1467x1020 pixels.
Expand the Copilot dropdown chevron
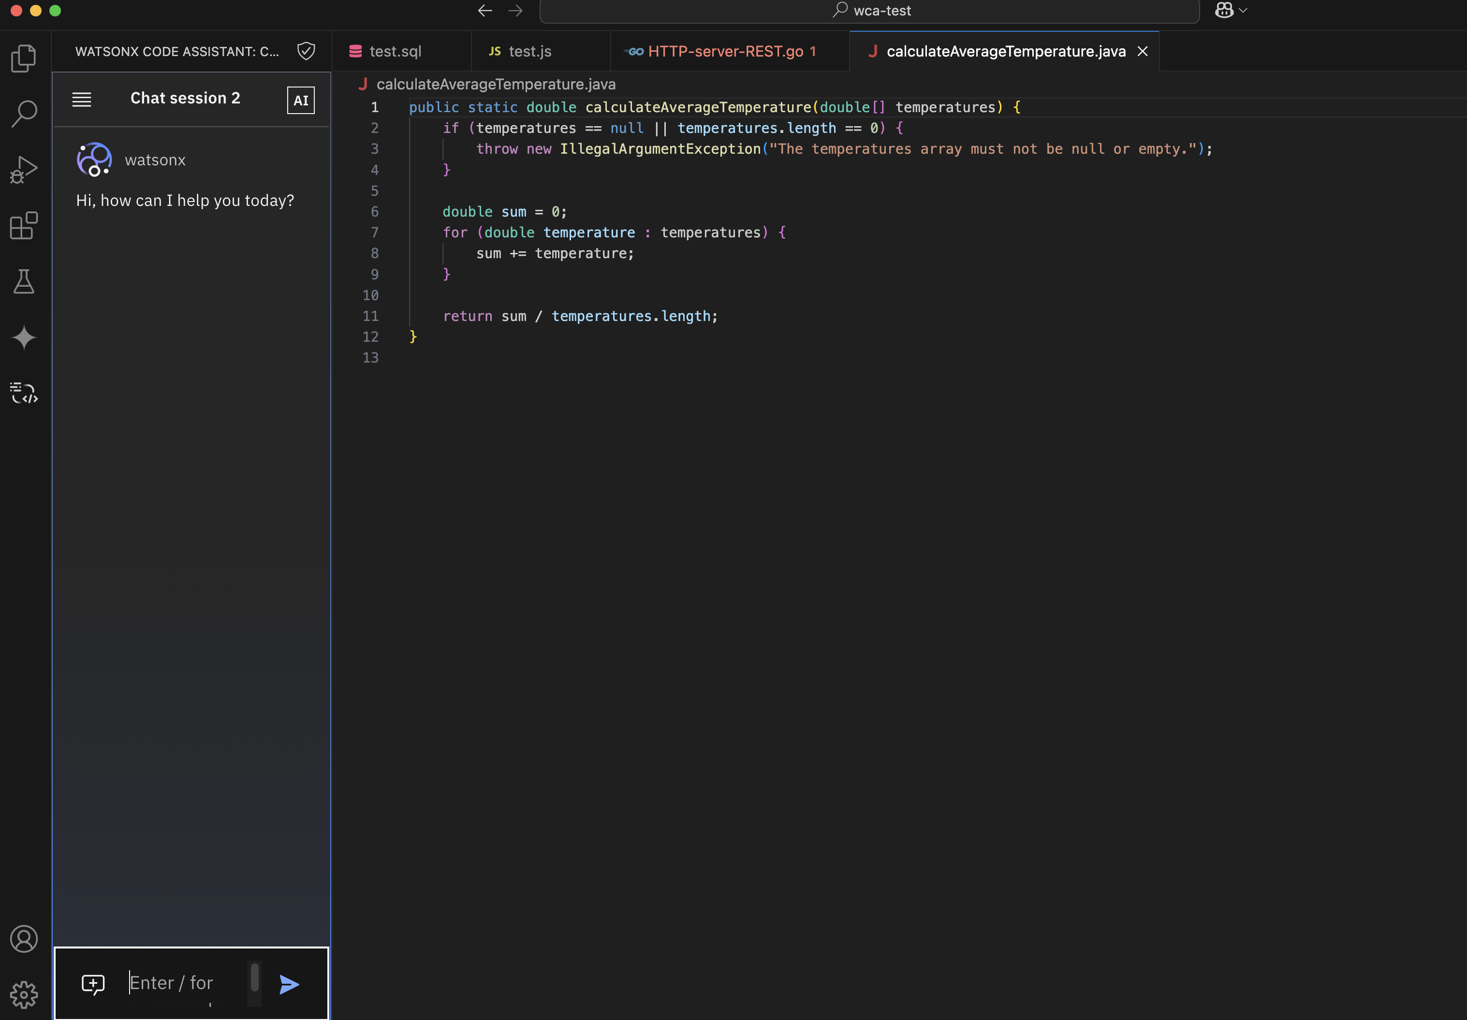coord(1244,10)
